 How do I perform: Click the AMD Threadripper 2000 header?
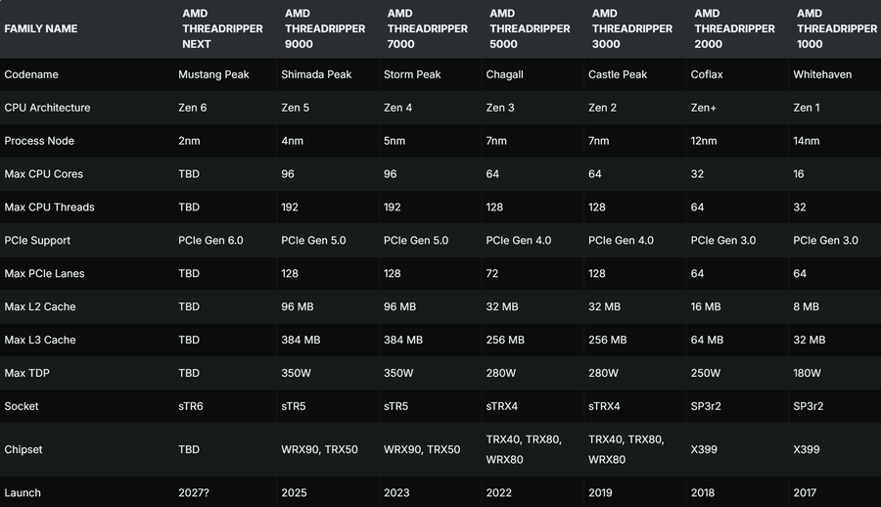point(734,28)
